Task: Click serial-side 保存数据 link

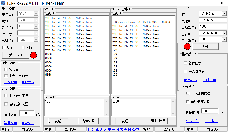Action: (11, 82)
